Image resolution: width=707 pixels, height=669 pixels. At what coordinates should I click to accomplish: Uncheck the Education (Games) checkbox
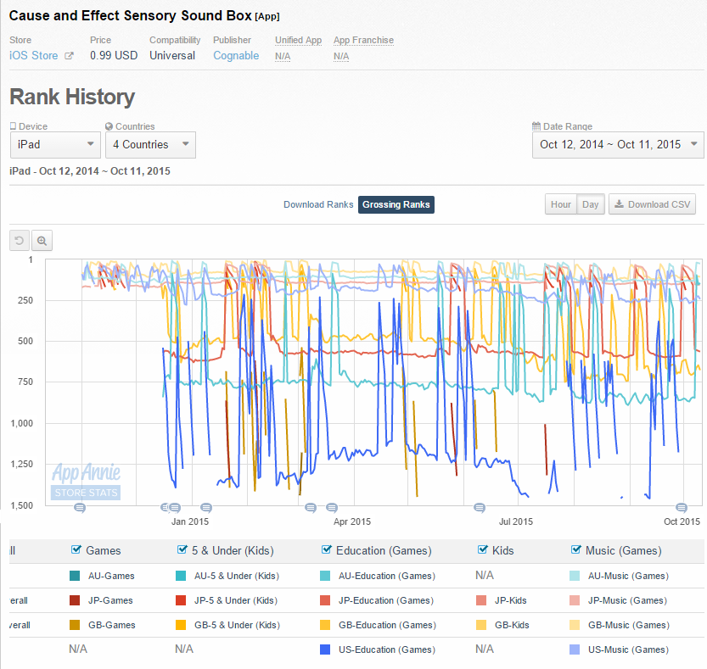click(327, 549)
